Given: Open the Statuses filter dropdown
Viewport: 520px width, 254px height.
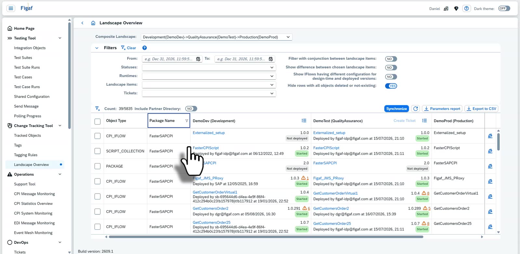Looking at the screenshot, I should [x=209, y=67].
